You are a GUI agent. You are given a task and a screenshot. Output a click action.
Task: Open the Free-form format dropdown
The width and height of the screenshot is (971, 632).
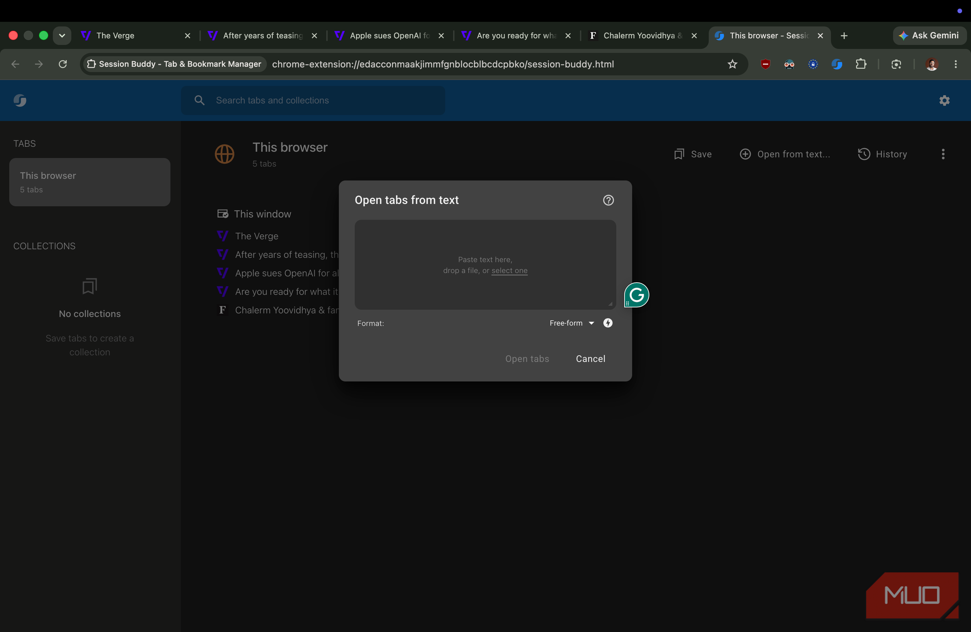572,323
